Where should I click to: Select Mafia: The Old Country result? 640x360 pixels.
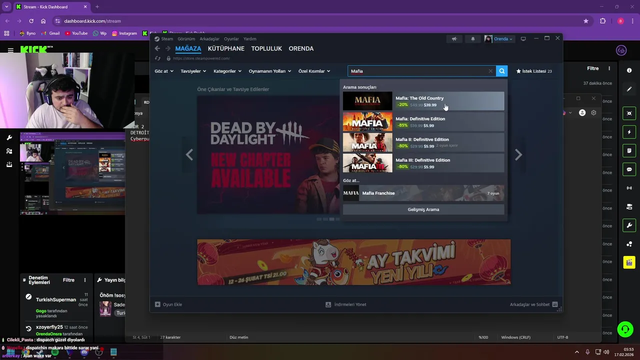click(x=423, y=101)
